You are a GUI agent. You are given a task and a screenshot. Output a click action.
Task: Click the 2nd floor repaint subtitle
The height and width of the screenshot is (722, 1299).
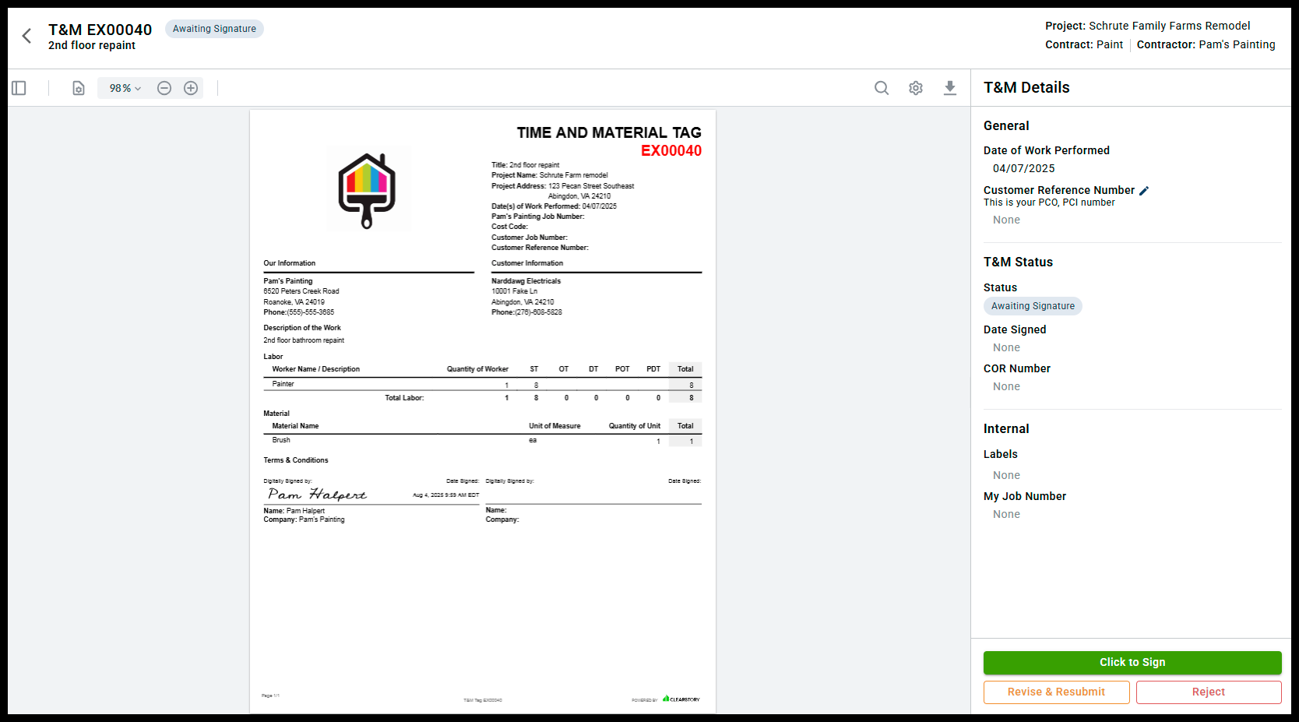tap(92, 45)
